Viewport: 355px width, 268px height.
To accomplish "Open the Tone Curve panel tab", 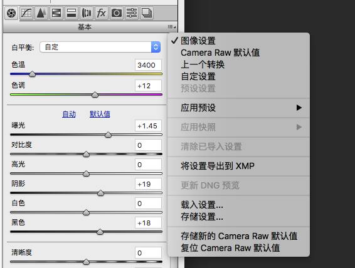I will [26, 13].
